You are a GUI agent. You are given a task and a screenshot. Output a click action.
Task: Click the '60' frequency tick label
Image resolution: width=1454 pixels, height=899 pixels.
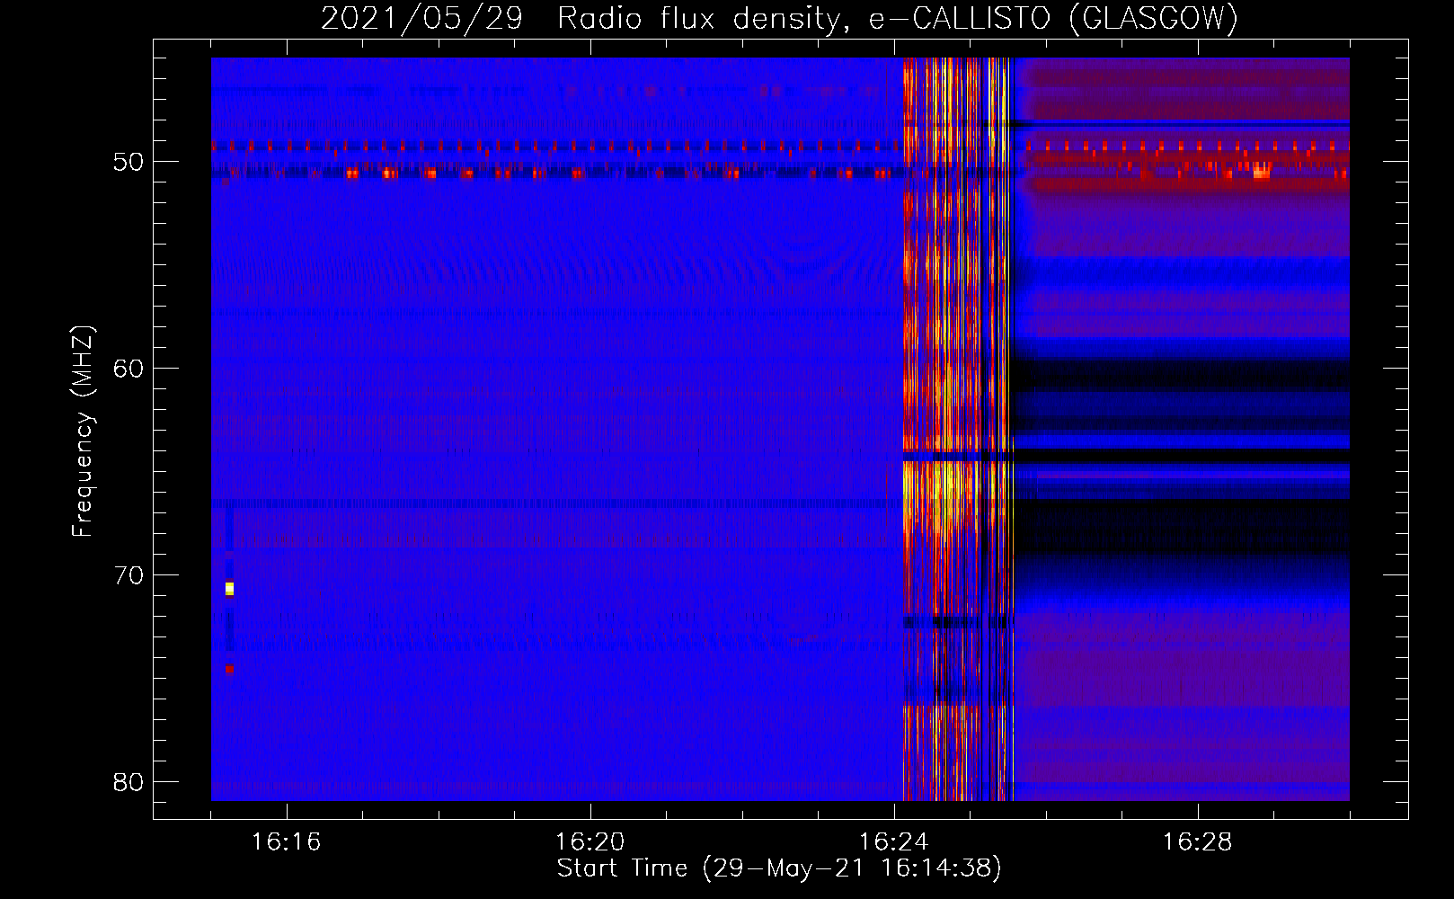pos(129,369)
